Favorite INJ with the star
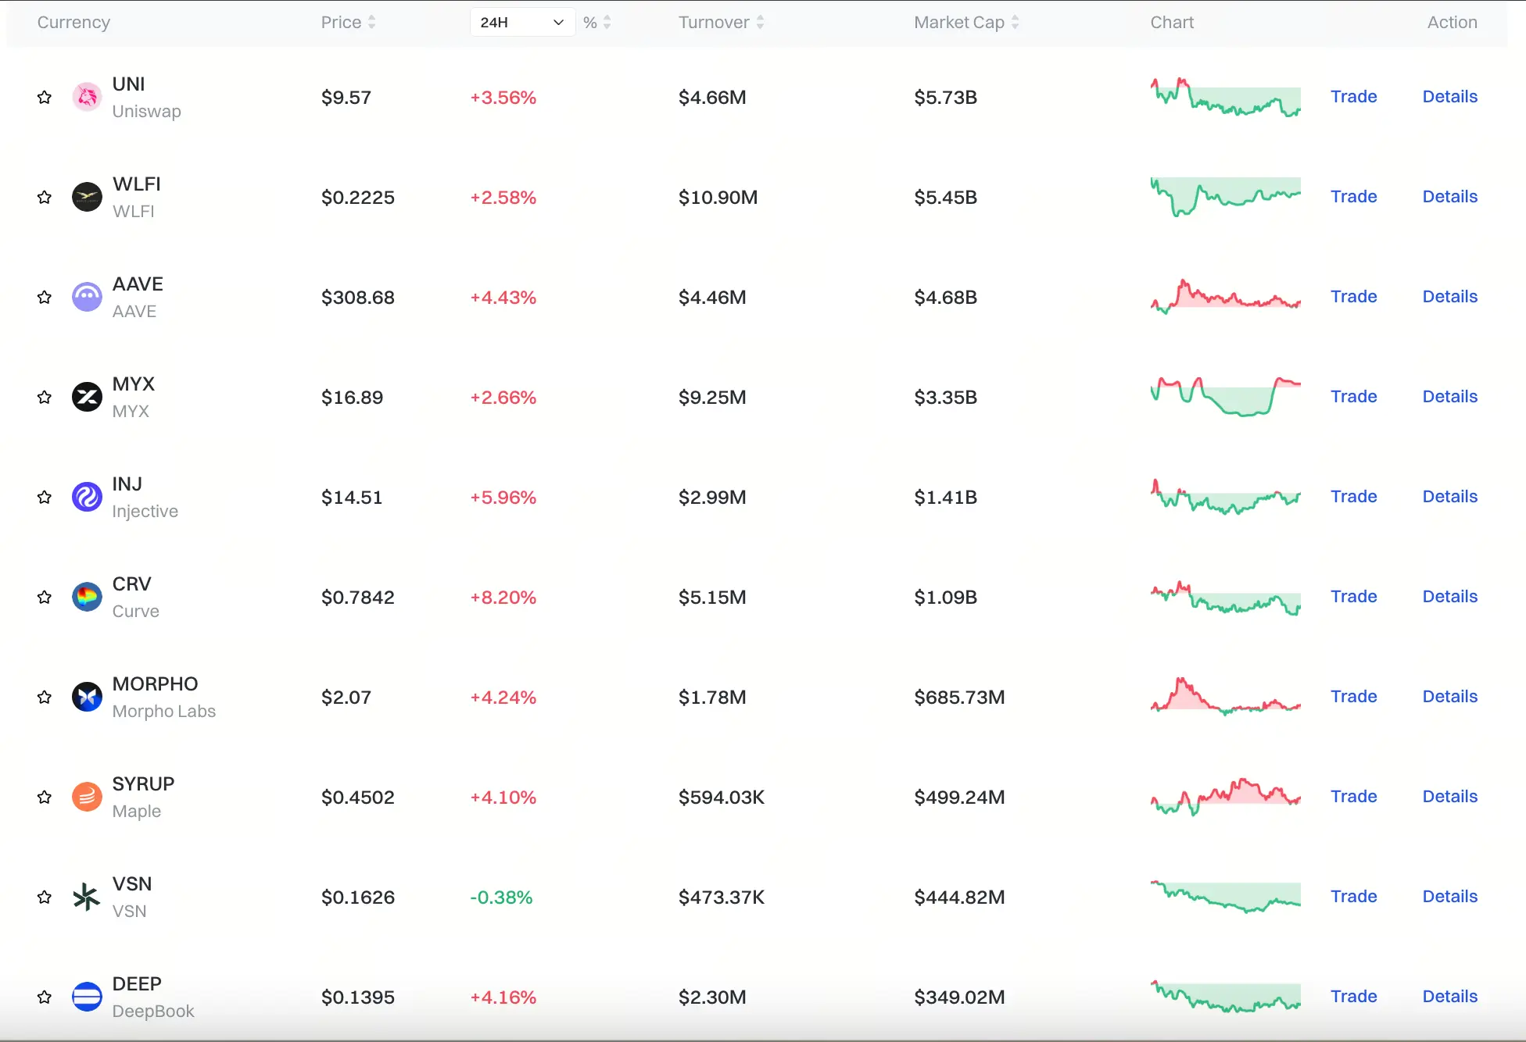 [45, 497]
